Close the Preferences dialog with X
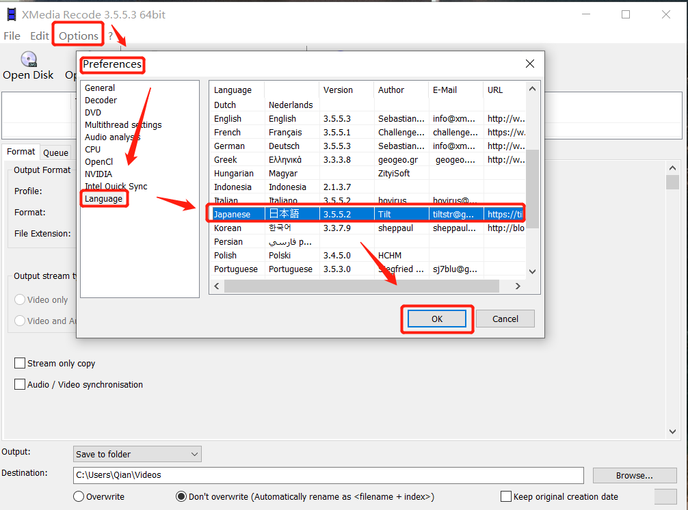The width and height of the screenshot is (688, 510). point(529,64)
